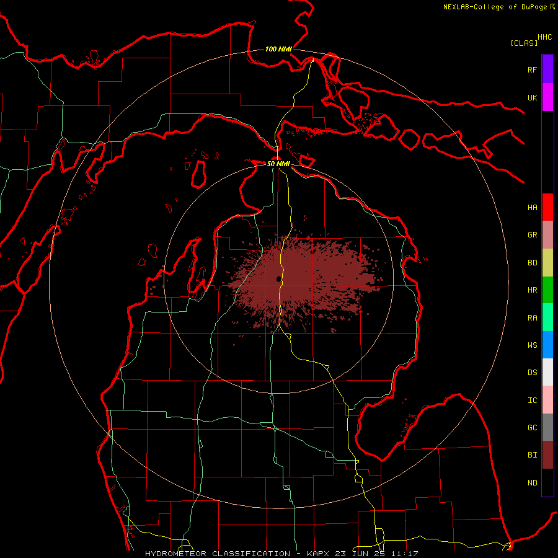Click the ND legend label
Screen dimensions: 558x558
[x=533, y=482]
